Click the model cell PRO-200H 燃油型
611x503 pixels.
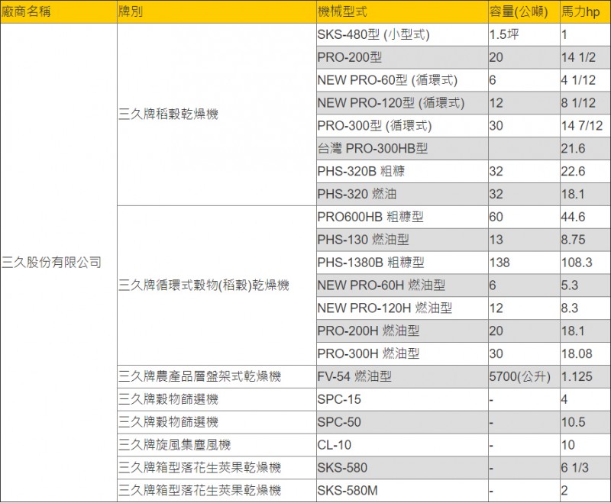point(402,331)
